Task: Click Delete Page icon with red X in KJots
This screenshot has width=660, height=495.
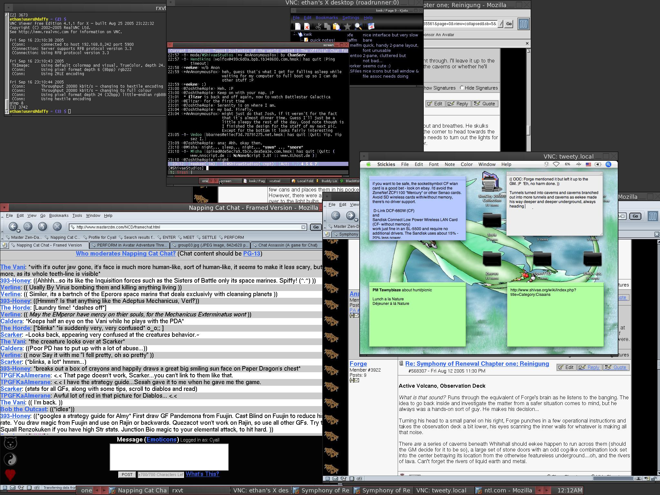Action: pyautogui.click(x=307, y=26)
